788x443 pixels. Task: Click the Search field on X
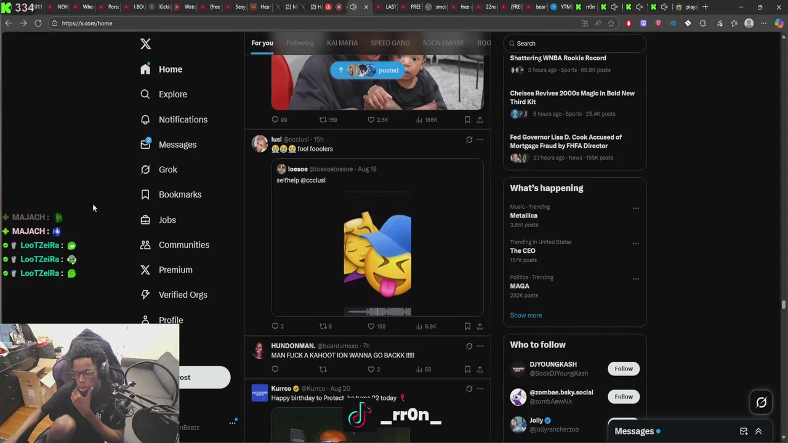pyautogui.click(x=574, y=44)
